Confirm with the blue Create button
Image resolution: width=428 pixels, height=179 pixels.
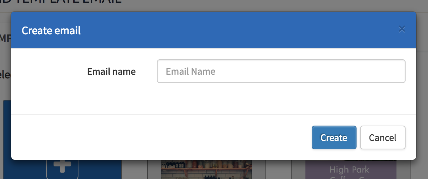tap(334, 137)
